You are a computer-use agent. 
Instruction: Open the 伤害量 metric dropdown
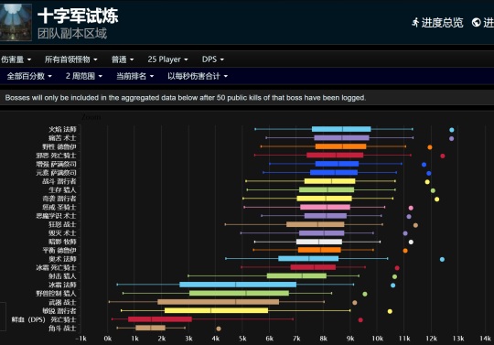click(x=16, y=59)
